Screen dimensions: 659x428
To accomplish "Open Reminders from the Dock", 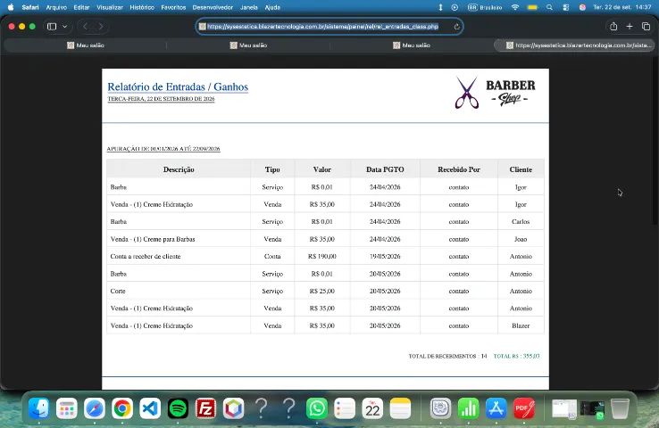I will pos(345,407).
